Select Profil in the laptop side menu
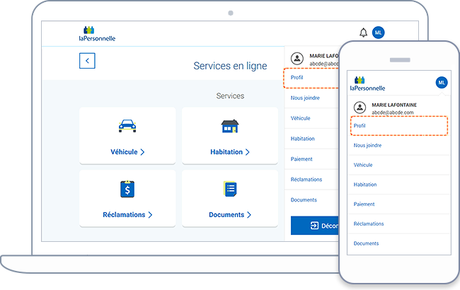The height and width of the screenshot is (290, 460). click(x=298, y=77)
